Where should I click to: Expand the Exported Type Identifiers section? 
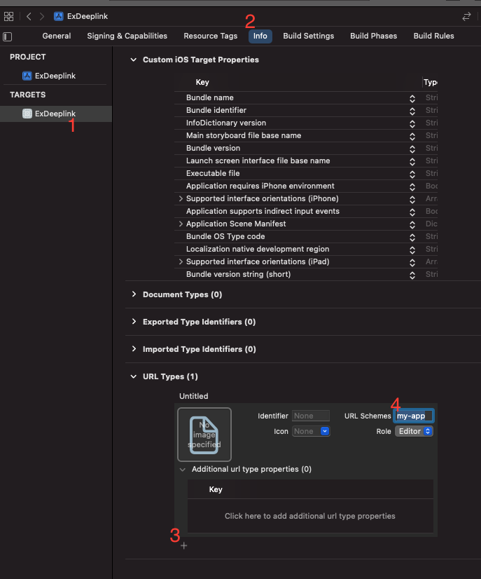(134, 322)
